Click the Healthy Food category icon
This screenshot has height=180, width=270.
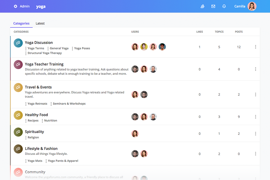tap(18, 115)
